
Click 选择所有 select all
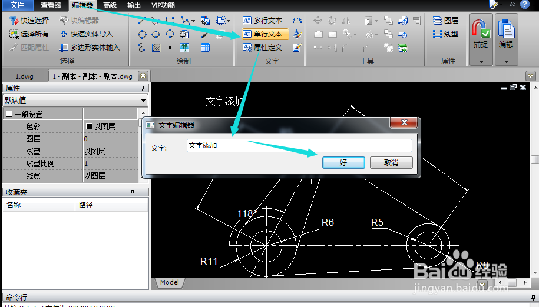[29, 34]
